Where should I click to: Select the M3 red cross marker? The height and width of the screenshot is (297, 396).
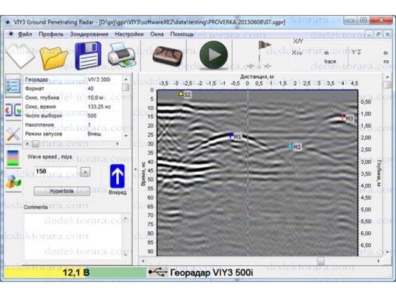pyautogui.click(x=343, y=117)
